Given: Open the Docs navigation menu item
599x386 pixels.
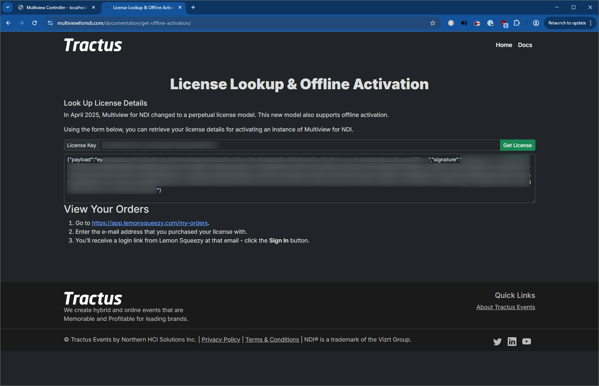Looking at the screenshot, I should 525,45.
